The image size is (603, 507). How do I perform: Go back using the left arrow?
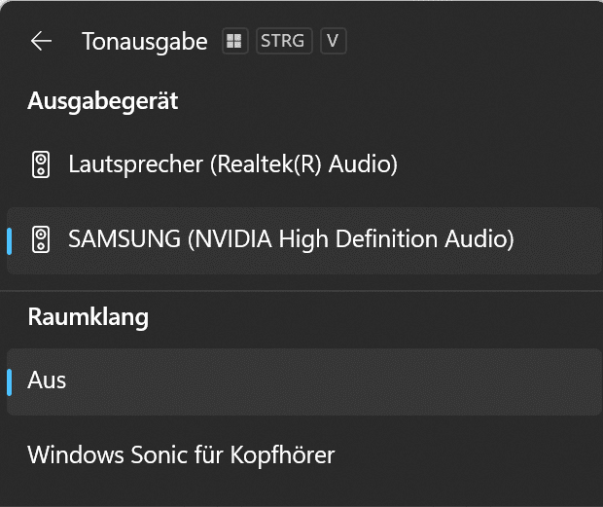tap(41, 41)
